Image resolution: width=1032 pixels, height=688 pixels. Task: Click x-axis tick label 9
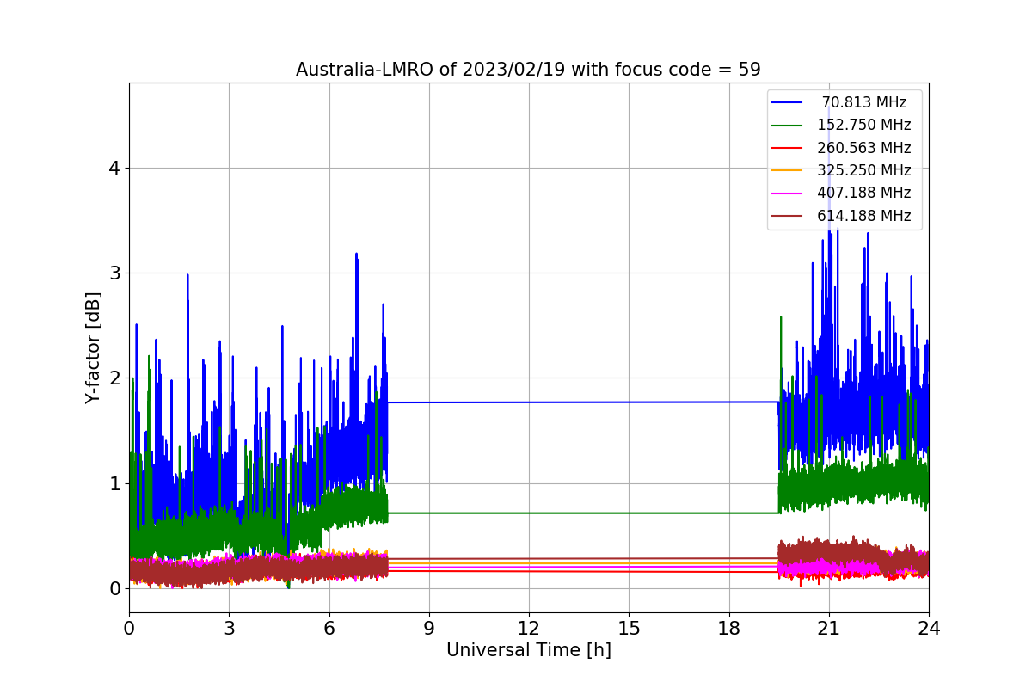click(429, 629)
